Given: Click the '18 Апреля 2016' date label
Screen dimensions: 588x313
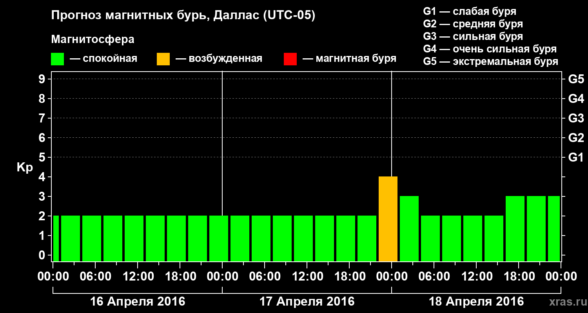Looking at the screenshot, I should point(476,301).
